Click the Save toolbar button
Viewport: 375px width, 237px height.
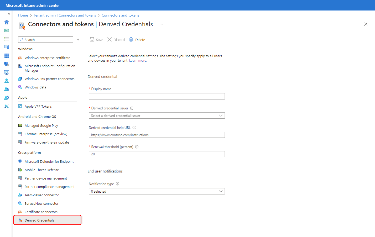(x=96, y=40)
